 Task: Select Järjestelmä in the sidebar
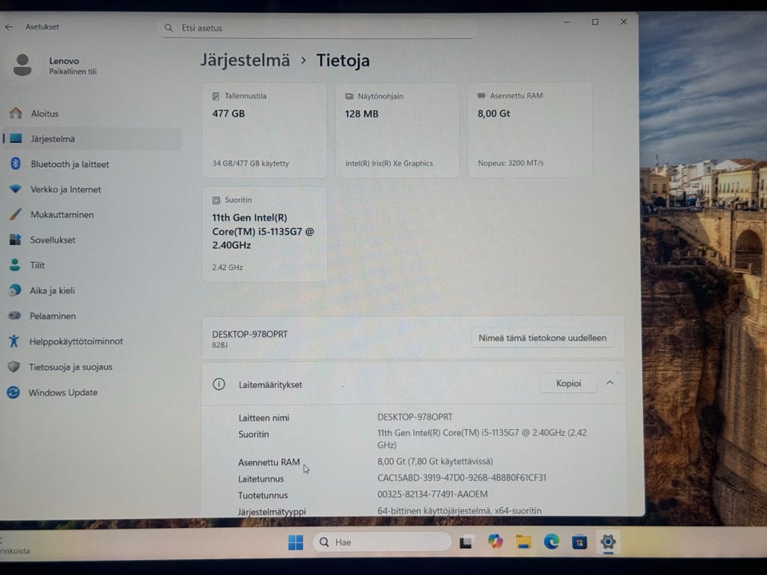[92, 139]
